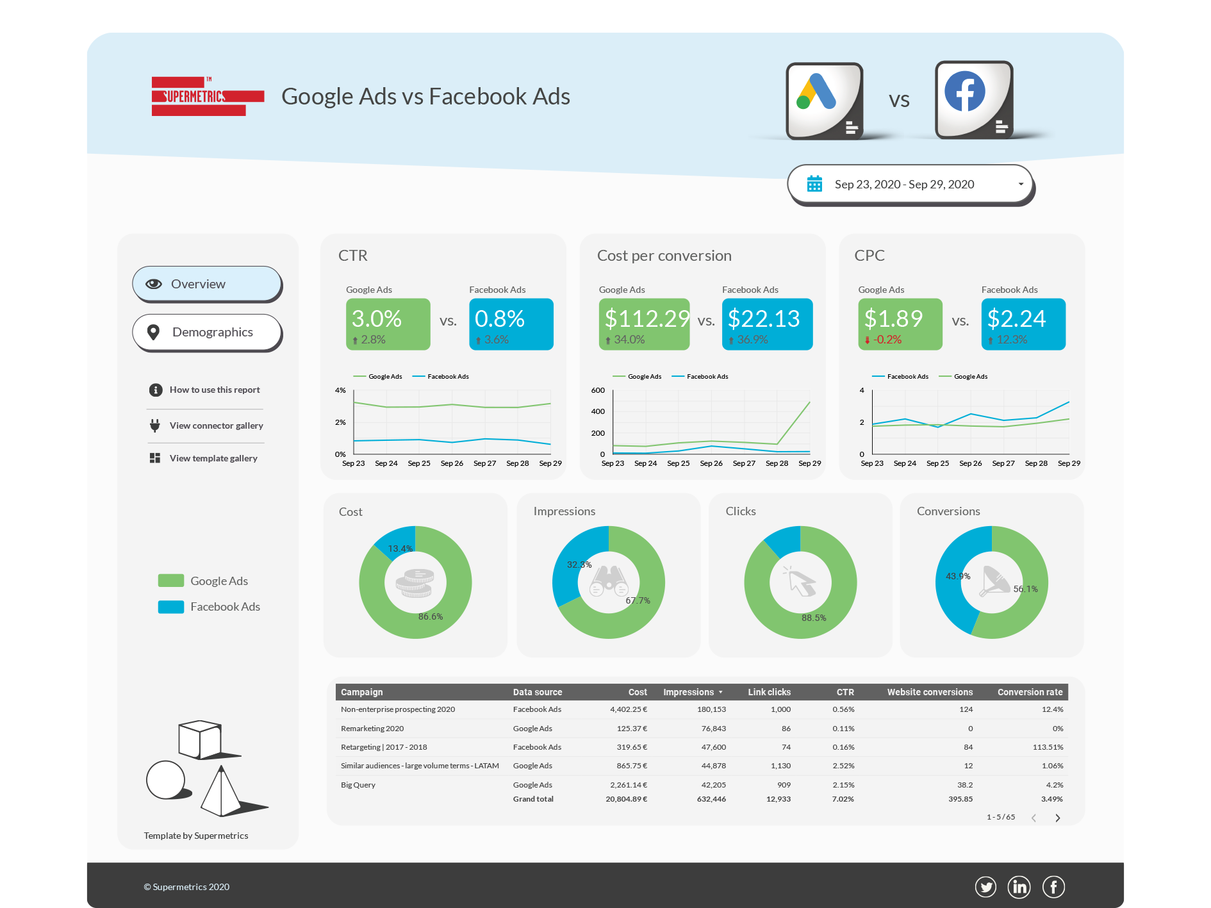The image size is (1211, 908).
Task: Click the Supermetrics logo
Action: click(x=207, y=97)
